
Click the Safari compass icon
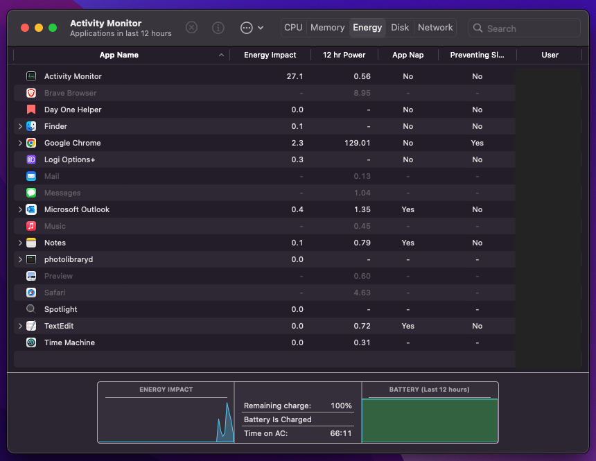coord(31,293)
